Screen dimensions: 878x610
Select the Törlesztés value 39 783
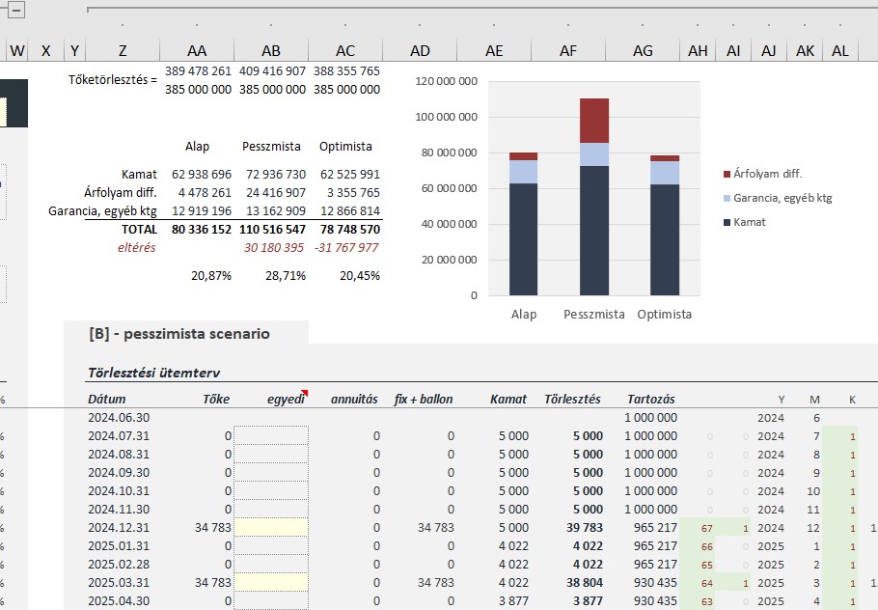pos(584,527)
